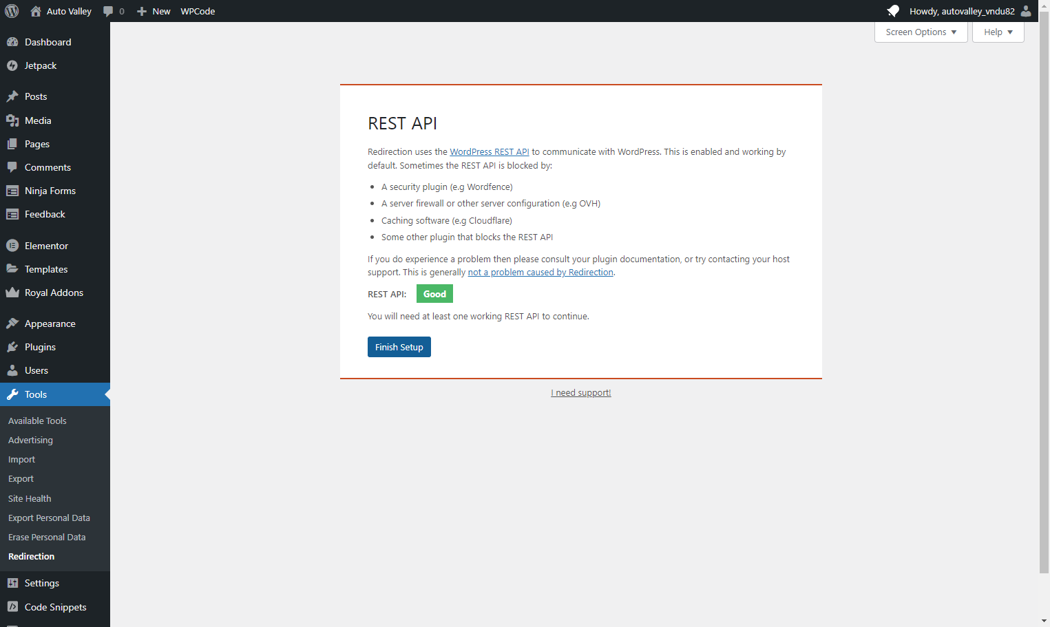Click the user avatar icon

(1026, 11)
